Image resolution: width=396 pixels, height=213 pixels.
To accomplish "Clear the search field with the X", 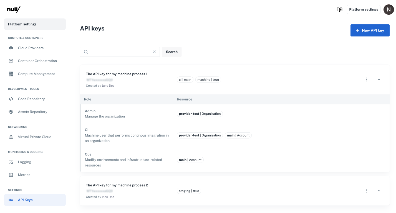I will (154, 52).
